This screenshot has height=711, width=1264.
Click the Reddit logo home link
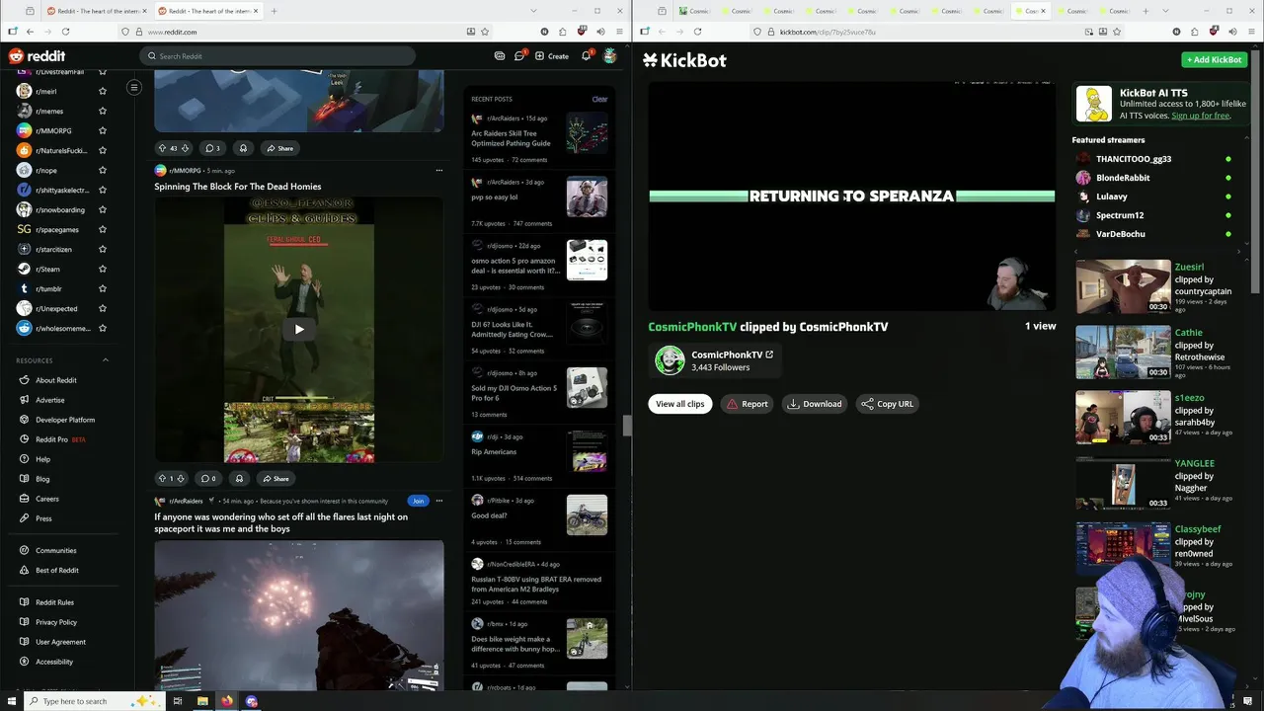pos(37,56)
